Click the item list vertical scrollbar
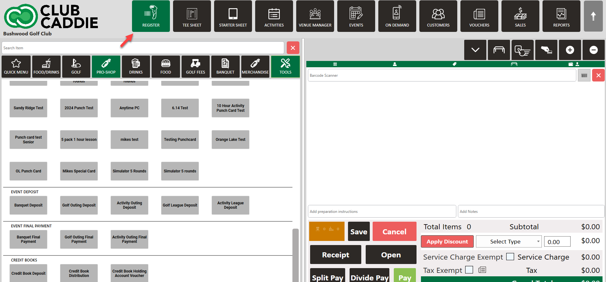 295,253
